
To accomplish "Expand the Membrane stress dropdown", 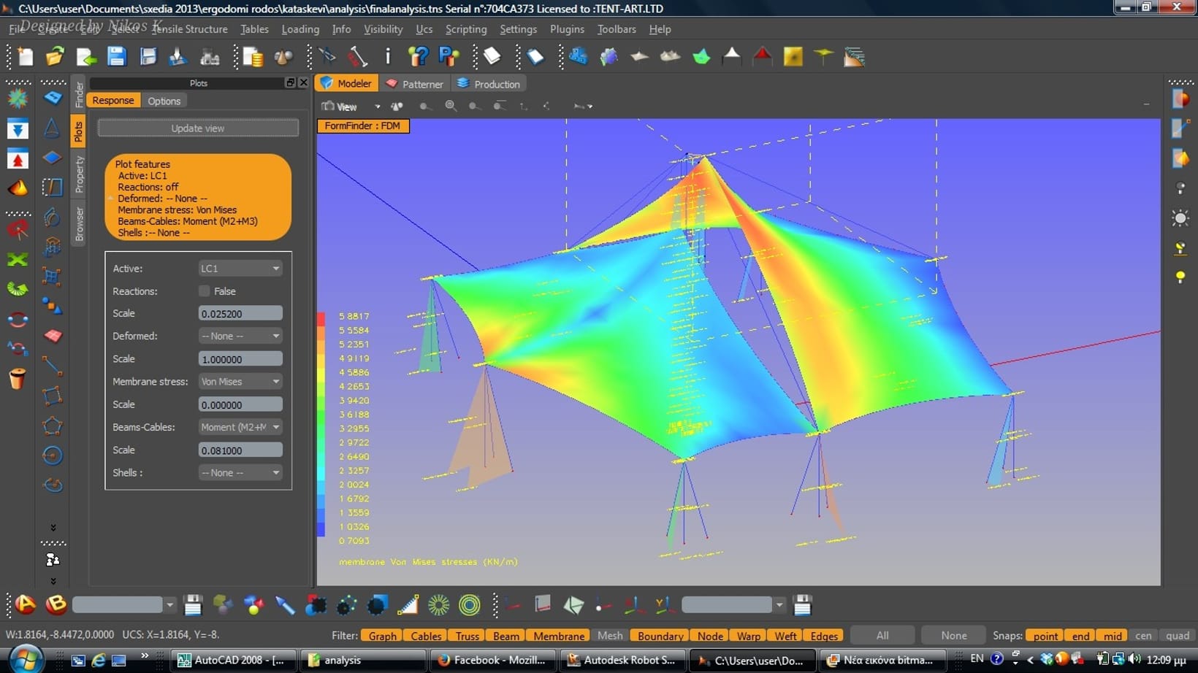I will [x=240, y=382].
